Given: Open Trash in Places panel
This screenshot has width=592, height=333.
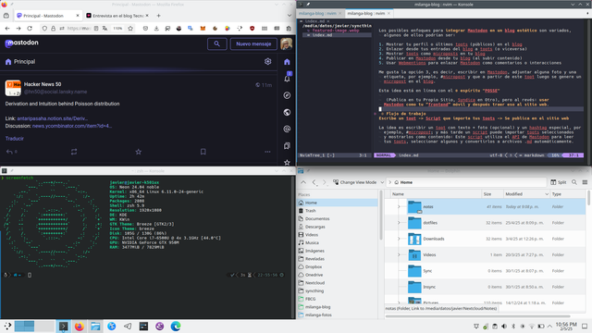Looking at the screenshot, I should (x=311, y=211).
